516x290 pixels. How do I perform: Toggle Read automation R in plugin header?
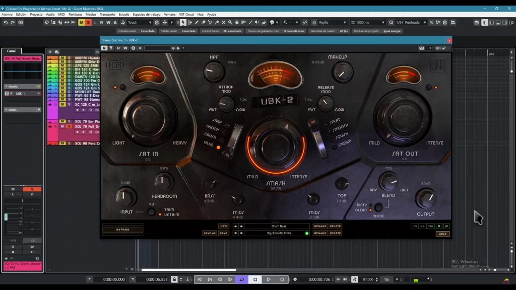(118, 48)
